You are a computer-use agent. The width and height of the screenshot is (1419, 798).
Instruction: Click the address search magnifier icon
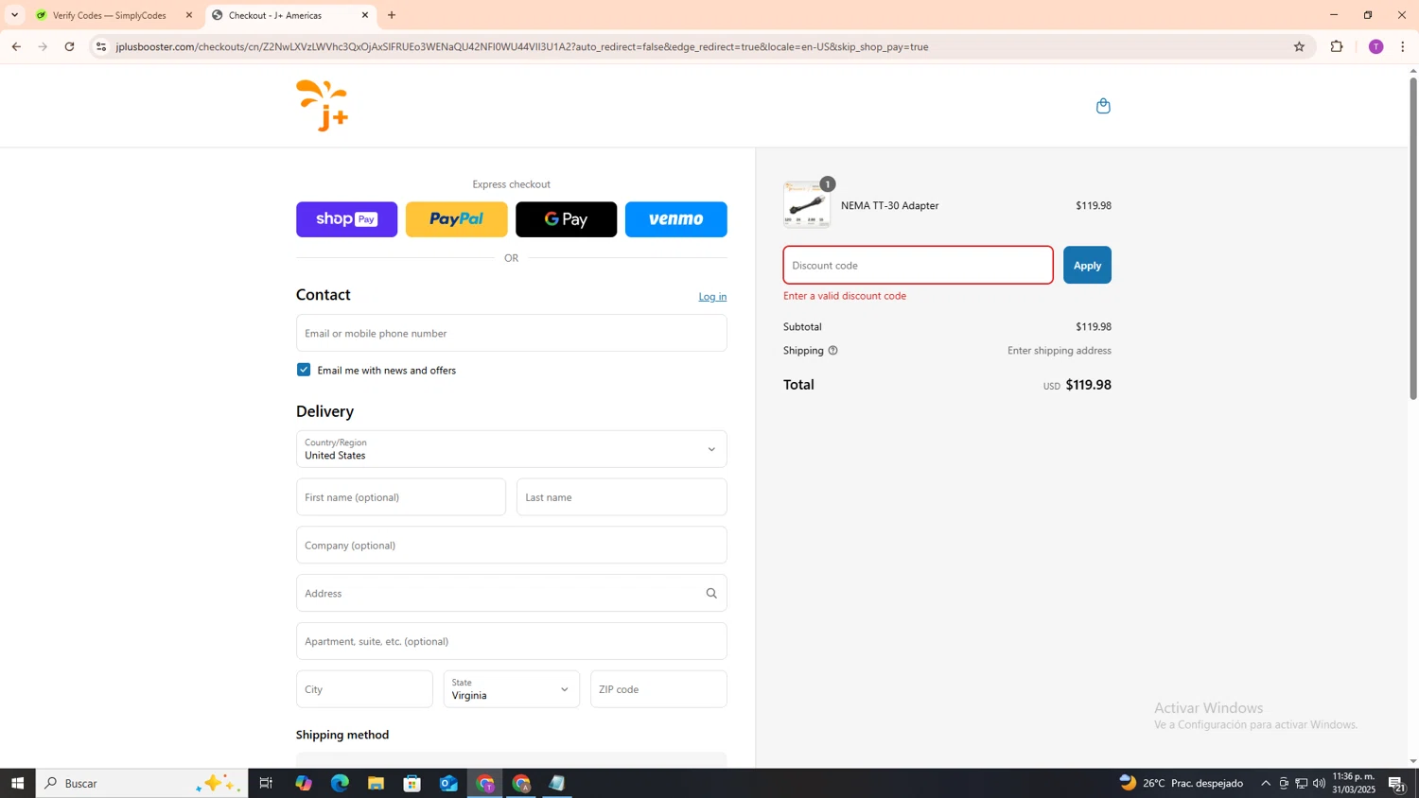click(711, 594)
